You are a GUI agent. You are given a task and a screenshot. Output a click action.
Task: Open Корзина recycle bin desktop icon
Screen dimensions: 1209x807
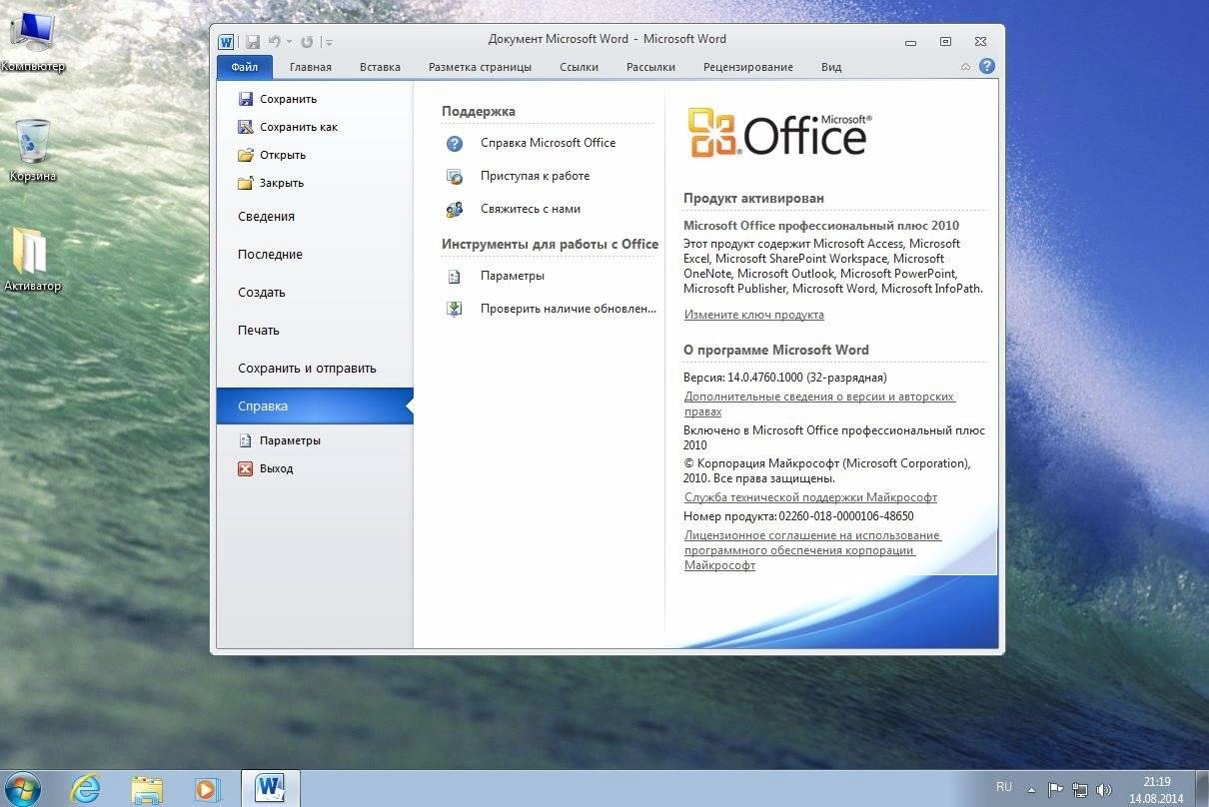33,151
